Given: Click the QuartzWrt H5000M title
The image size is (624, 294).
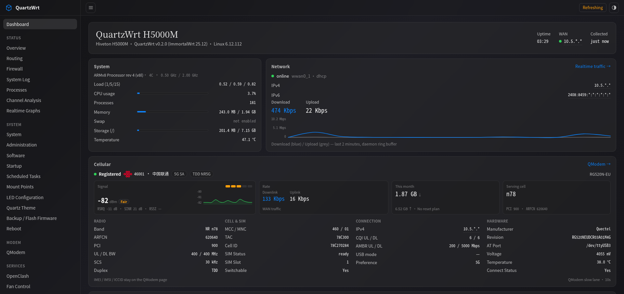Looking at the screenshot, I should pos(137,34).
